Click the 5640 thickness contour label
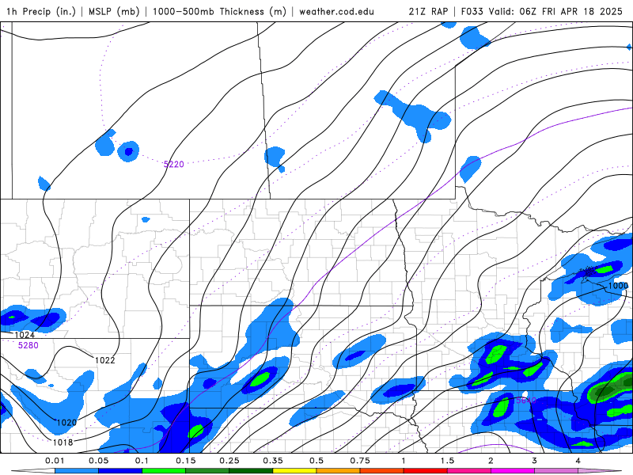633x475 pixels. (x=526, y=400)
